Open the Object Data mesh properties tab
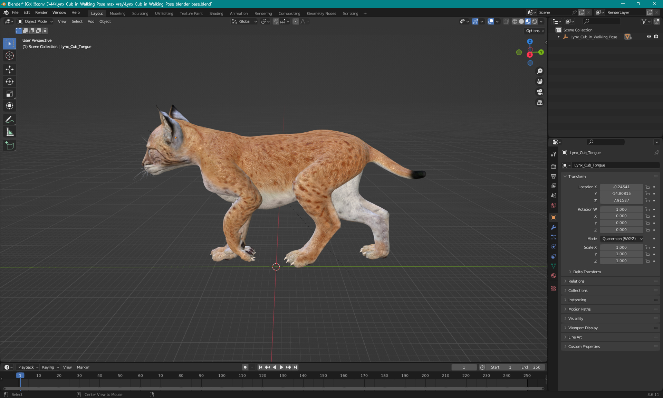Screen dimensions: 663x398 click(x=554, y=266)
